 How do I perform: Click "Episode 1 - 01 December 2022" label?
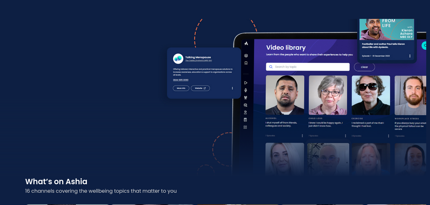pos(376,56)
